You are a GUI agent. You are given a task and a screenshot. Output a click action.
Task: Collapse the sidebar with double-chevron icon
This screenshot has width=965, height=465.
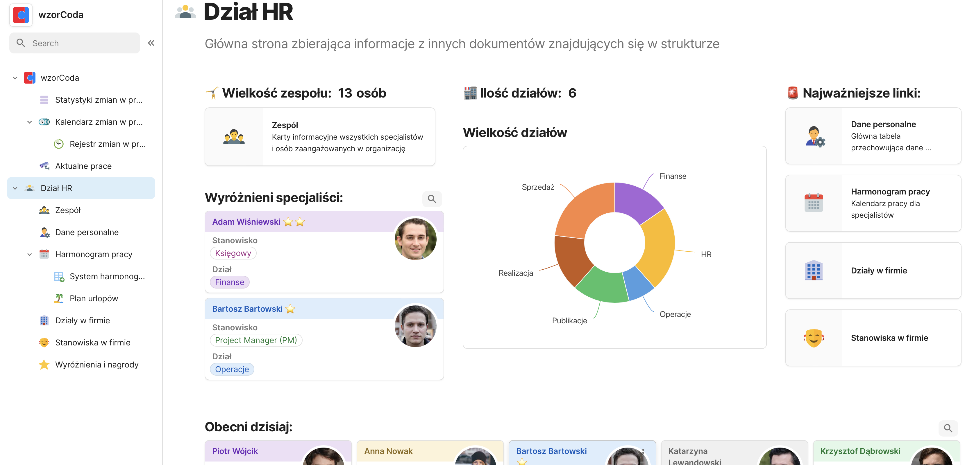tap(151, 43)
